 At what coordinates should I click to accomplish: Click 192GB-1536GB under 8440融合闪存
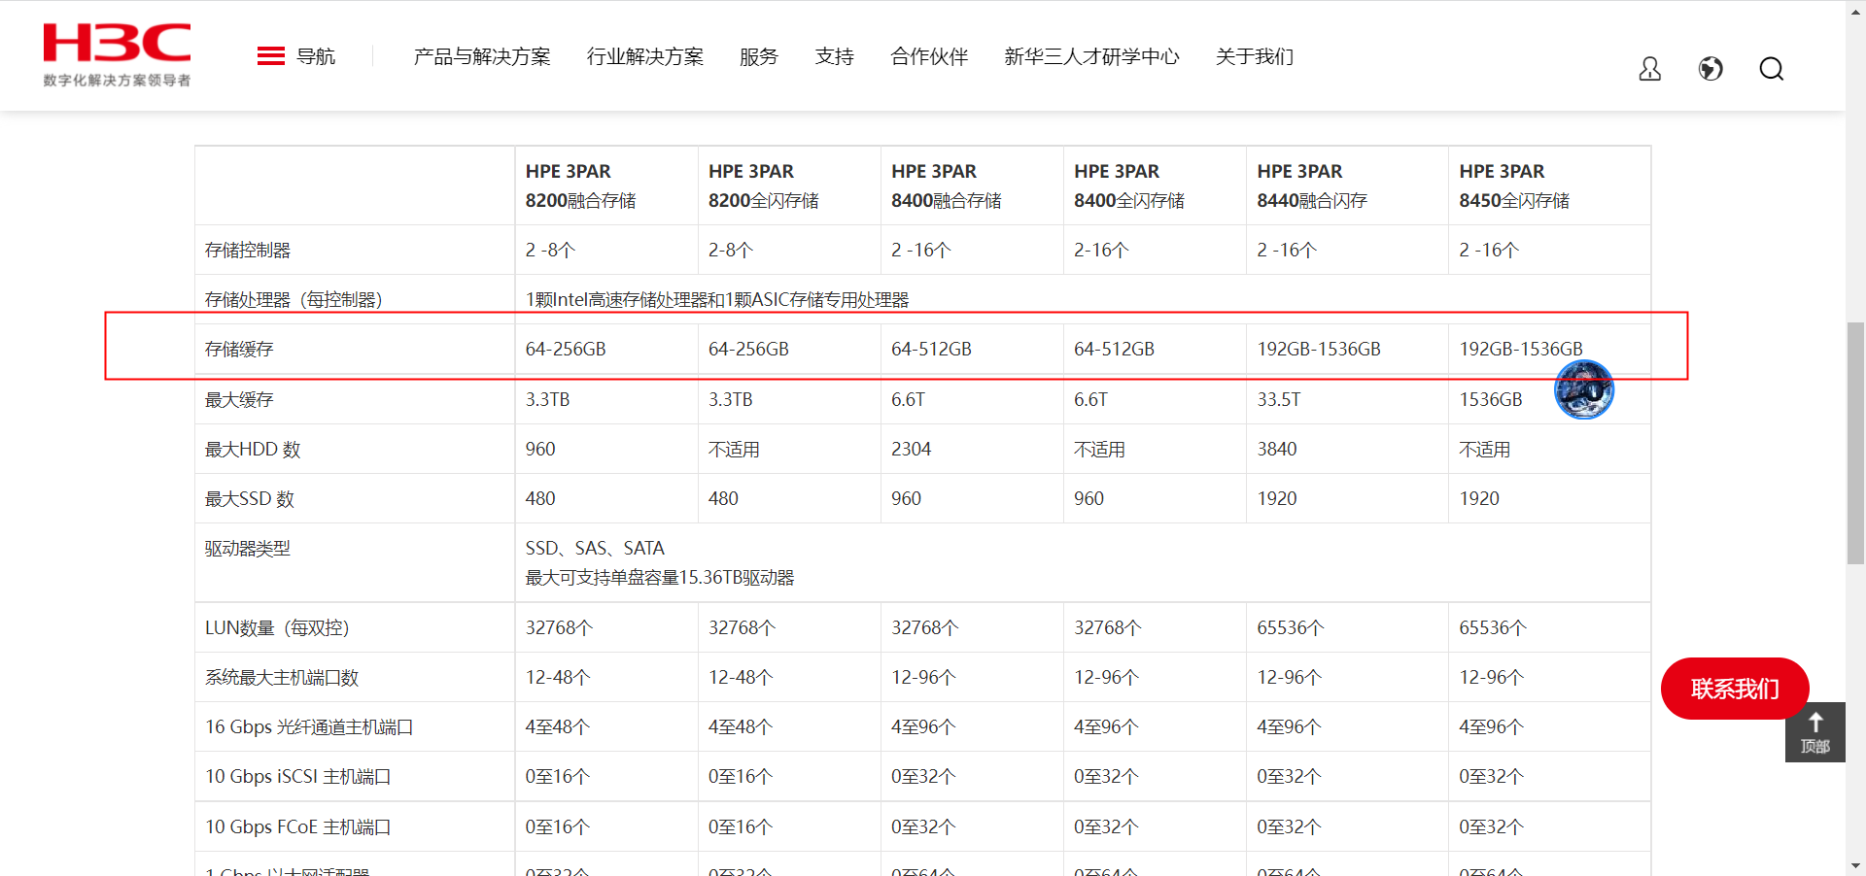pos(1318,349)
